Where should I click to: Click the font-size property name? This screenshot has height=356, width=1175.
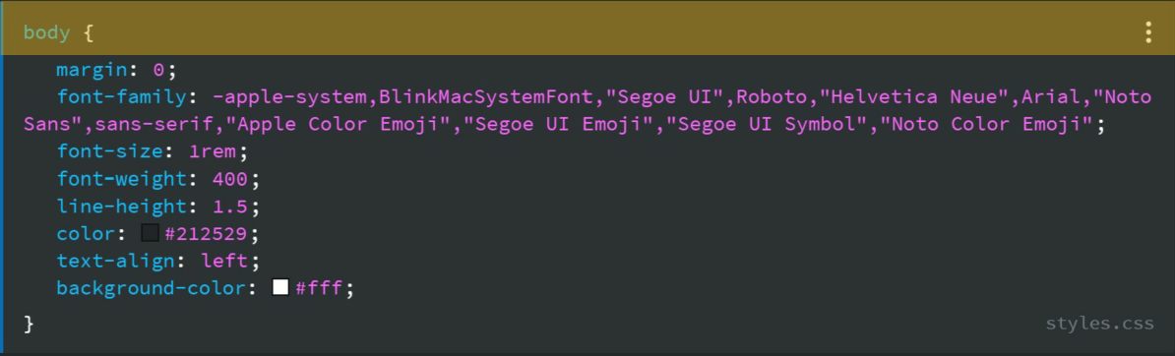point(109,151)
